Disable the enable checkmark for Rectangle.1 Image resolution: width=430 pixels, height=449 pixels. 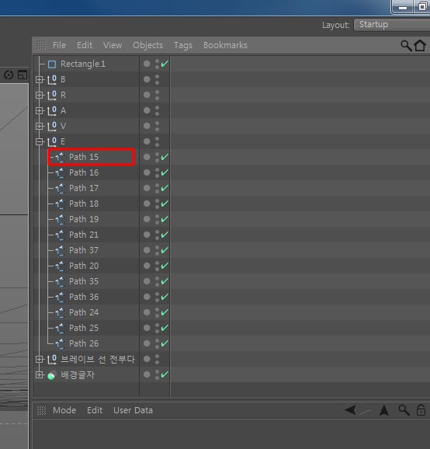(x=165, y=64)
